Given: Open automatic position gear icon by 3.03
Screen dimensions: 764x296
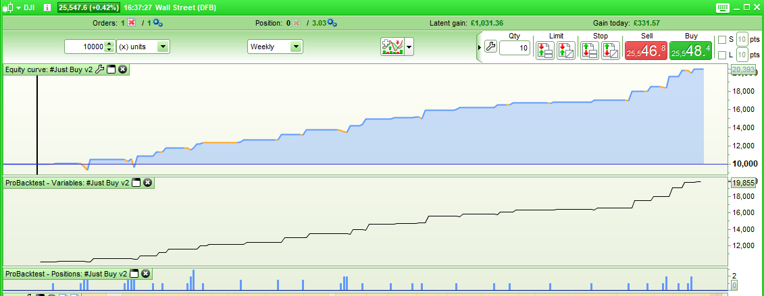Looking at the screenshot, I should tap(332, 23).
